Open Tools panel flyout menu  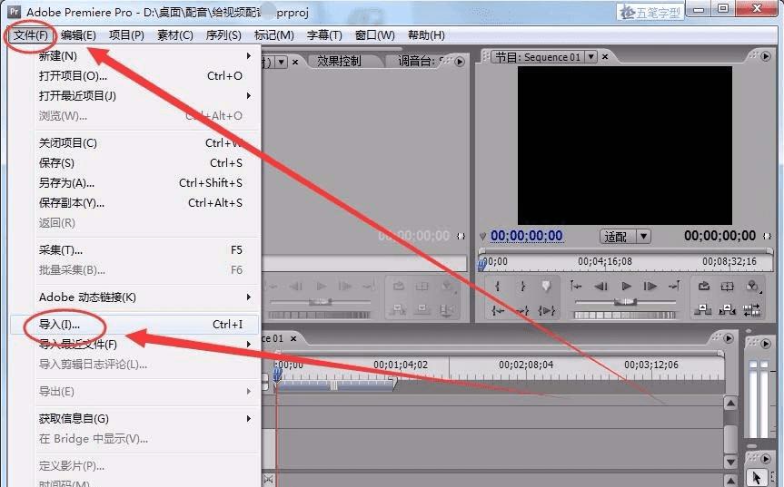click(765, 458)
